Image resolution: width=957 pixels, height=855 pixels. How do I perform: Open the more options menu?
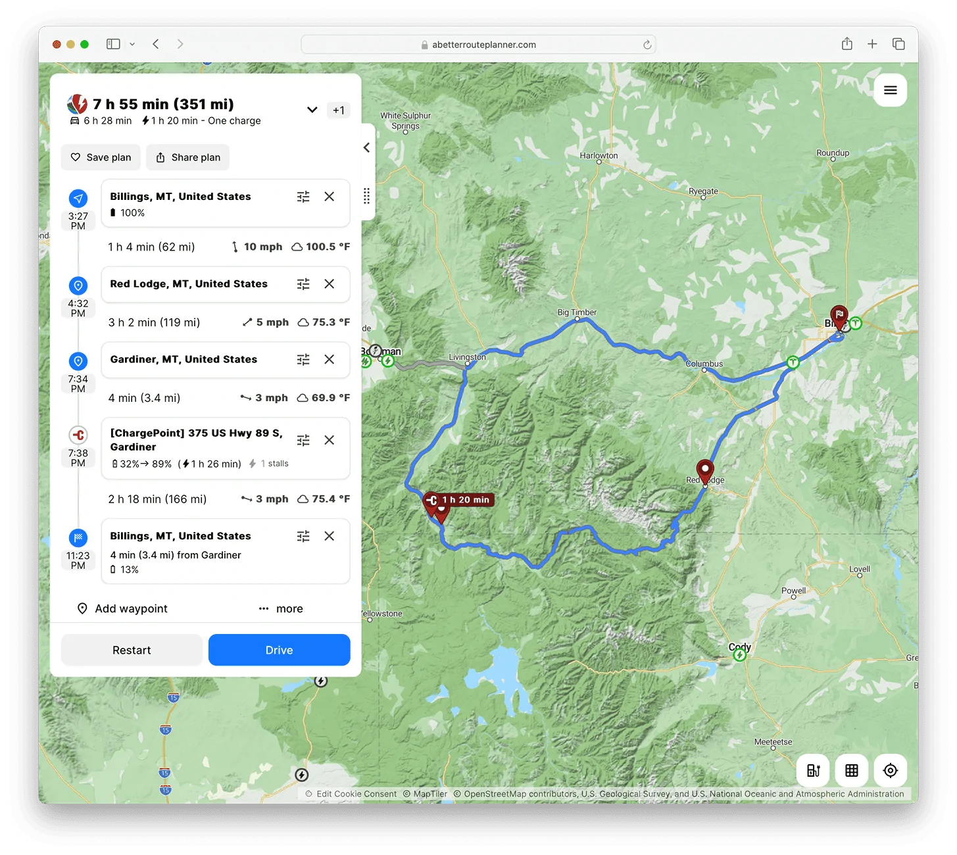[x=281, y=609]
